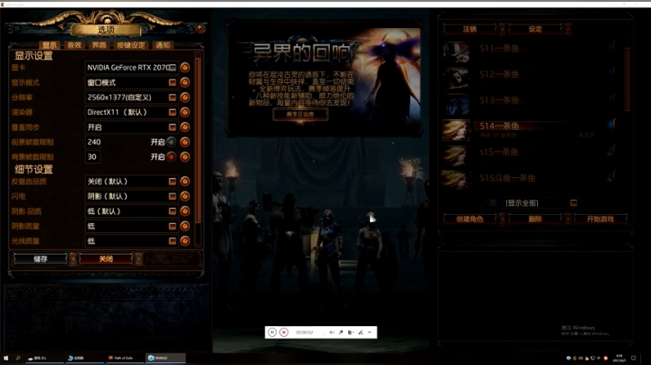Open the 阴影 品质 低（默认）dropdown

[x=132, y=211]
